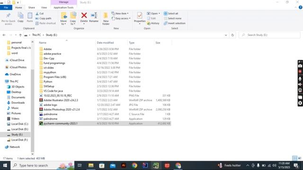This screenshot has height=170, width=303.
Task: Open the Application Tools tab
Action: point(63,8)
